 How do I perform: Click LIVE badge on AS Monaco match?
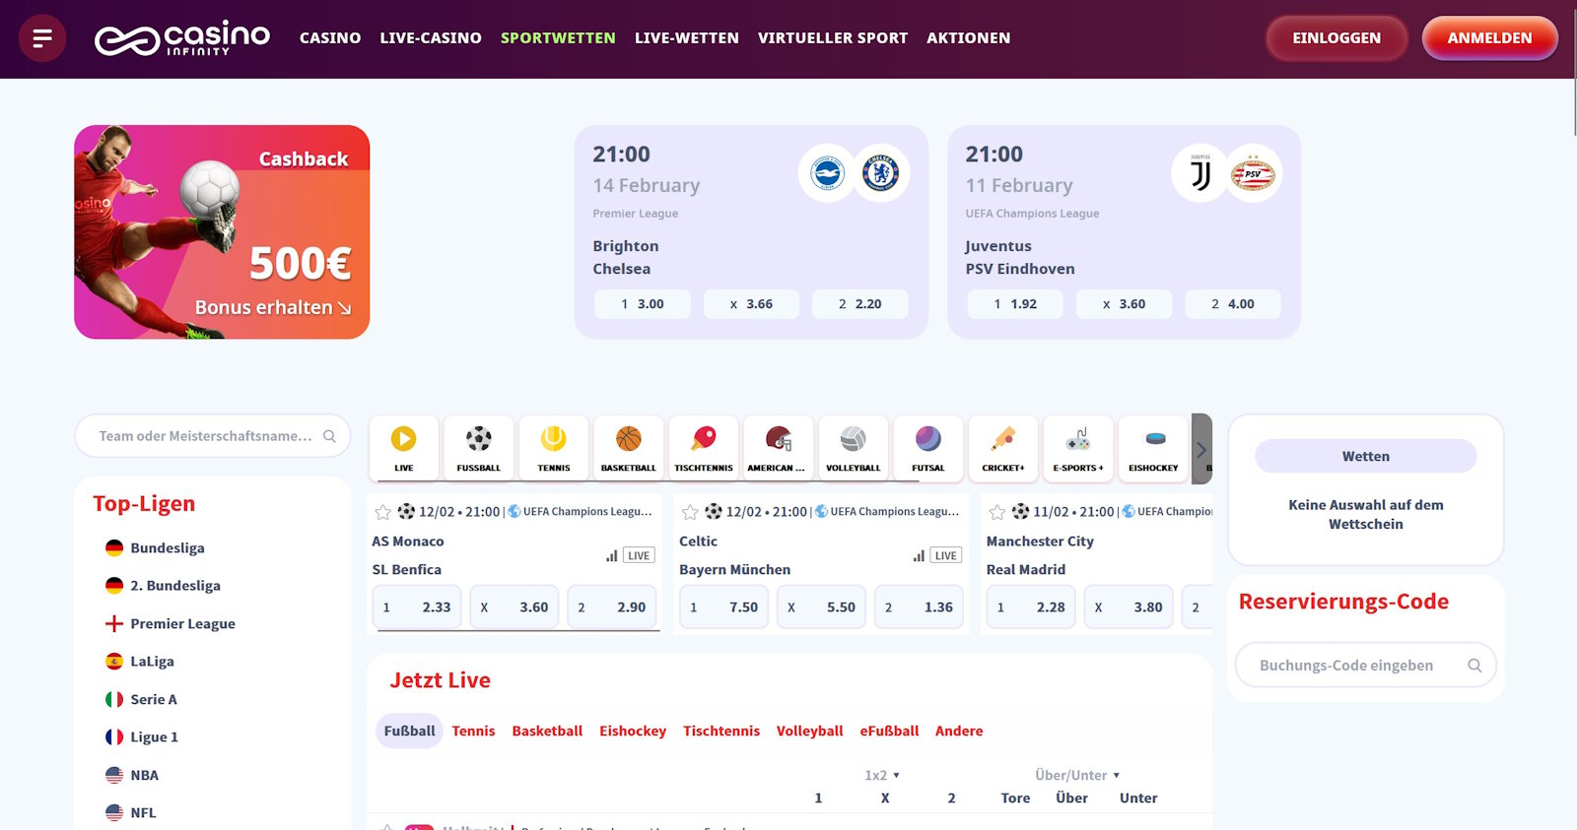[x=639, y=556]
